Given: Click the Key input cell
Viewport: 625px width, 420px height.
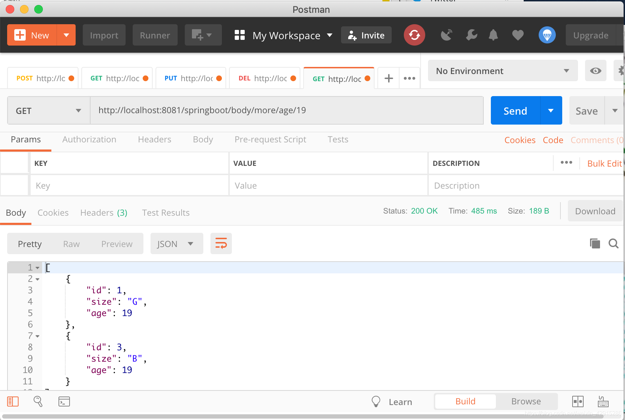Looking at the screenshot, I should click(x=129, y=185).
